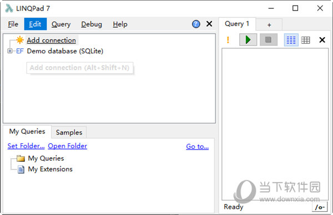Click the Set Folder... link
This screenshot has height=215, width=333.
(26, 146)
